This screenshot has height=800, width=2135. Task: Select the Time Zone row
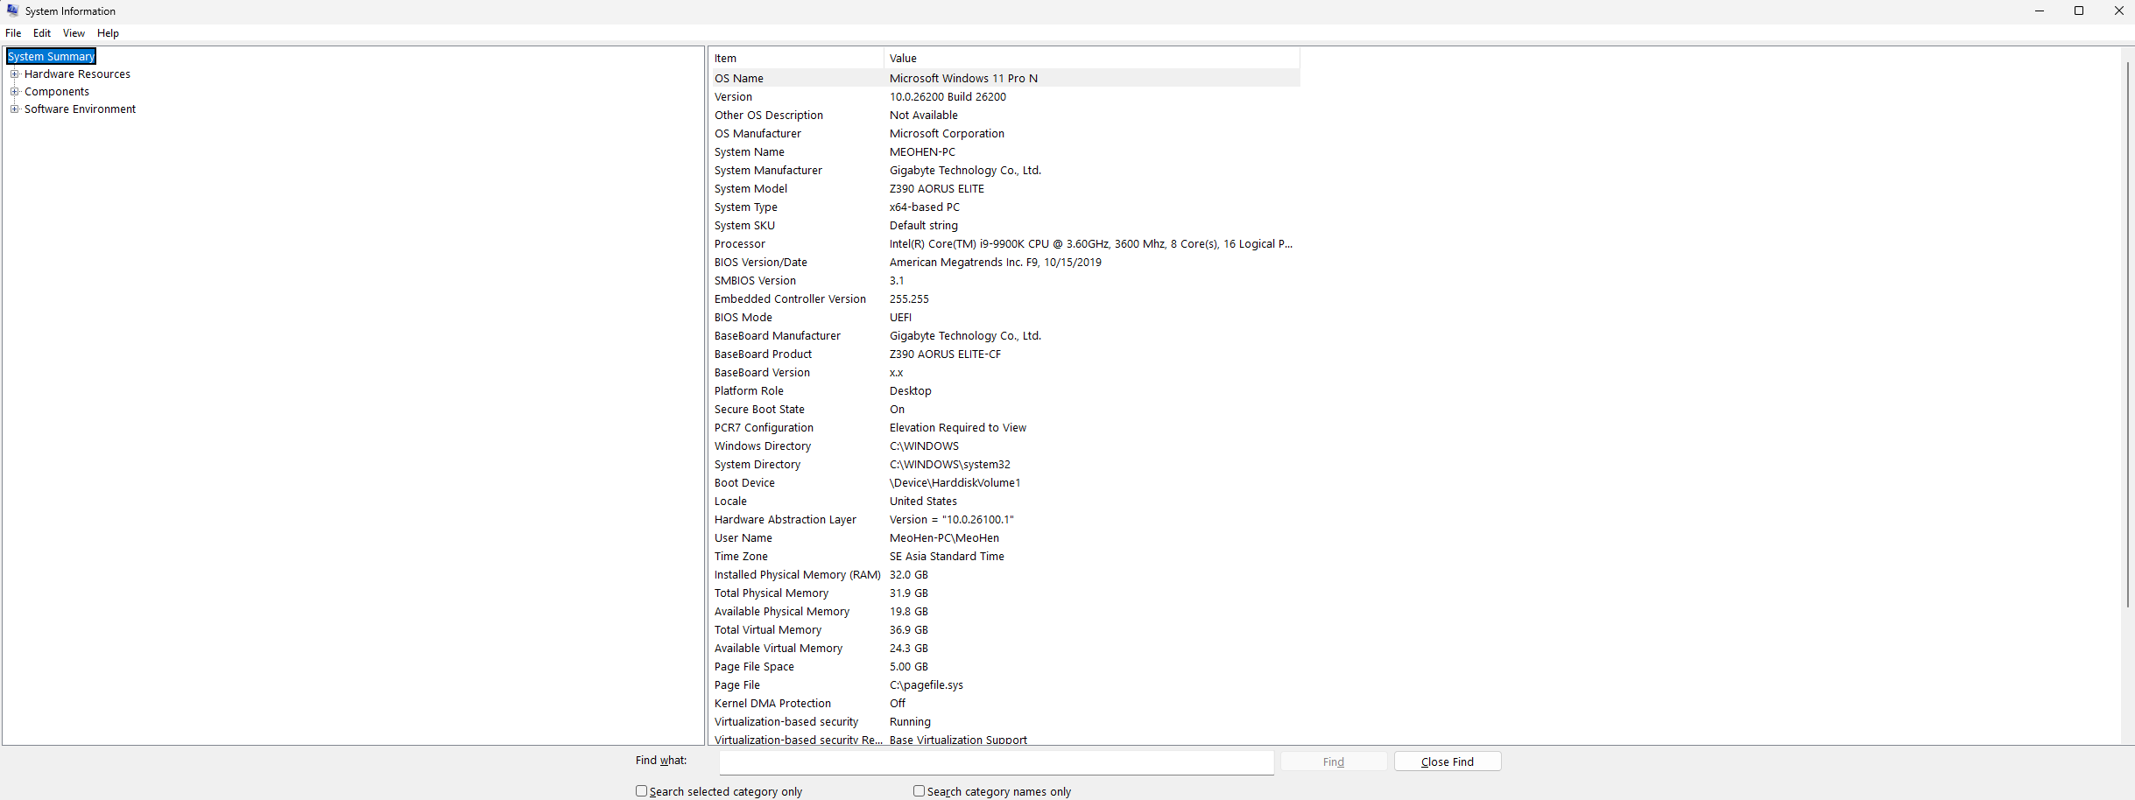pos(1004,557)
